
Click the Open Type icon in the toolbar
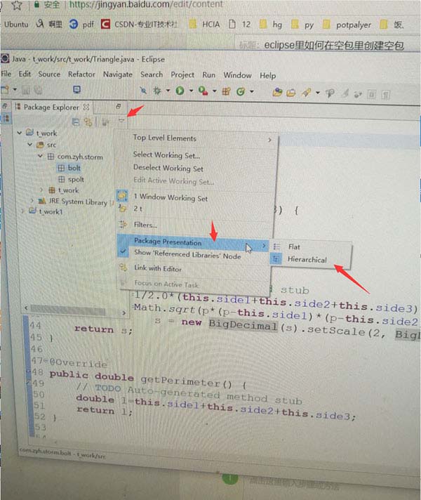pos(277,93)
